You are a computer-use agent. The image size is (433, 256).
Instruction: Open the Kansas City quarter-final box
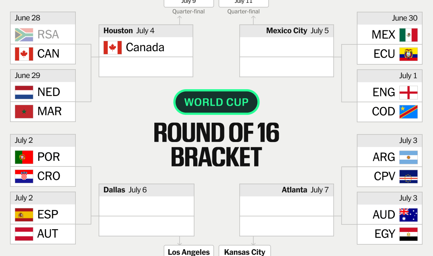pos(245,251)
